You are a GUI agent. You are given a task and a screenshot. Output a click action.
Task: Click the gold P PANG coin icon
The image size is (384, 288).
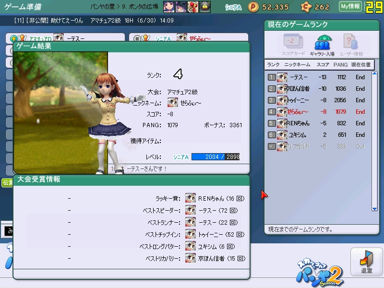tap(253, 7)
